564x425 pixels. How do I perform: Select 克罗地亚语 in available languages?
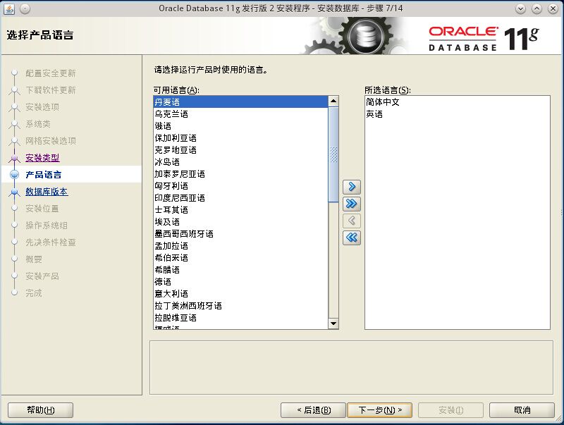[240, 150]
